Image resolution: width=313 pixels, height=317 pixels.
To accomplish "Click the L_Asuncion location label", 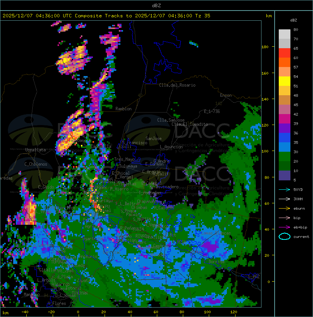I will tap(171, 147).
